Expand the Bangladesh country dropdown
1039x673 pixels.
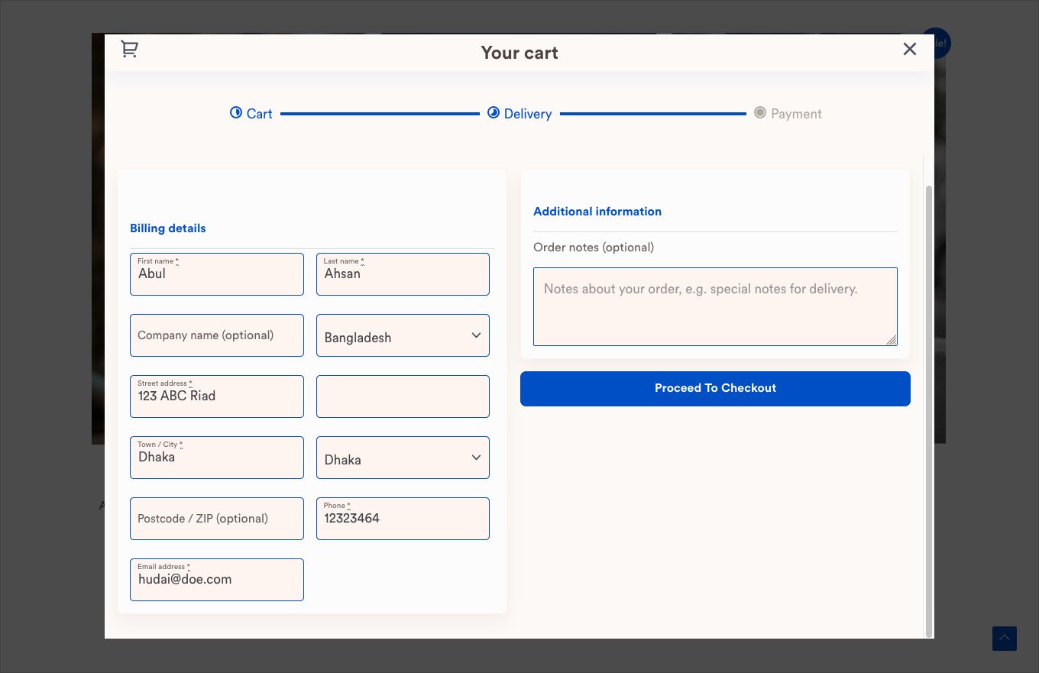point(403,335)
